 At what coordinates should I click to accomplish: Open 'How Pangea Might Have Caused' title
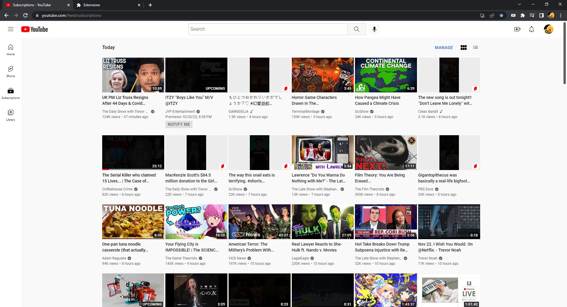(378, 100)
